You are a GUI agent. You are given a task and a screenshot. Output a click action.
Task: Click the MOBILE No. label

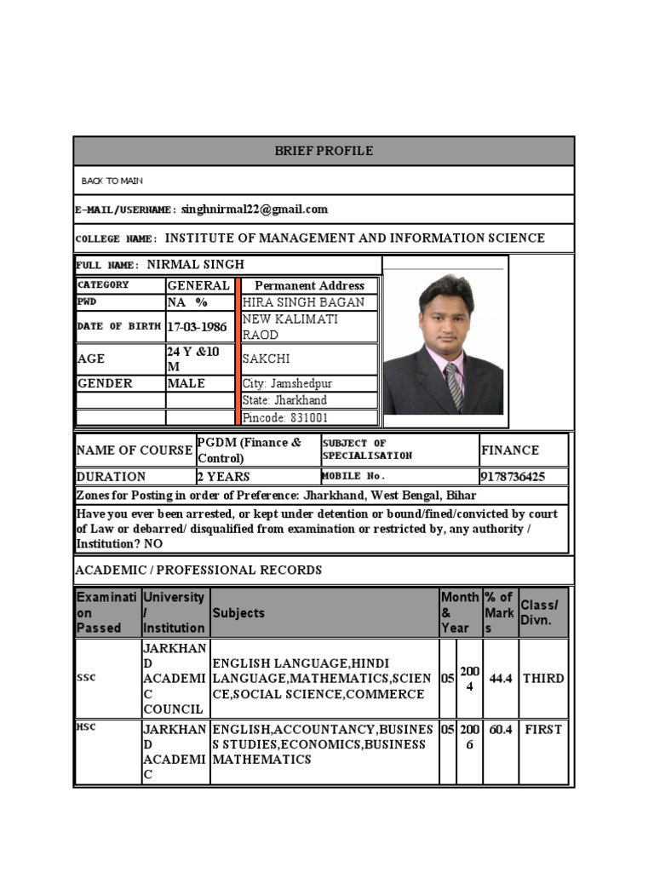coord(399,477)
